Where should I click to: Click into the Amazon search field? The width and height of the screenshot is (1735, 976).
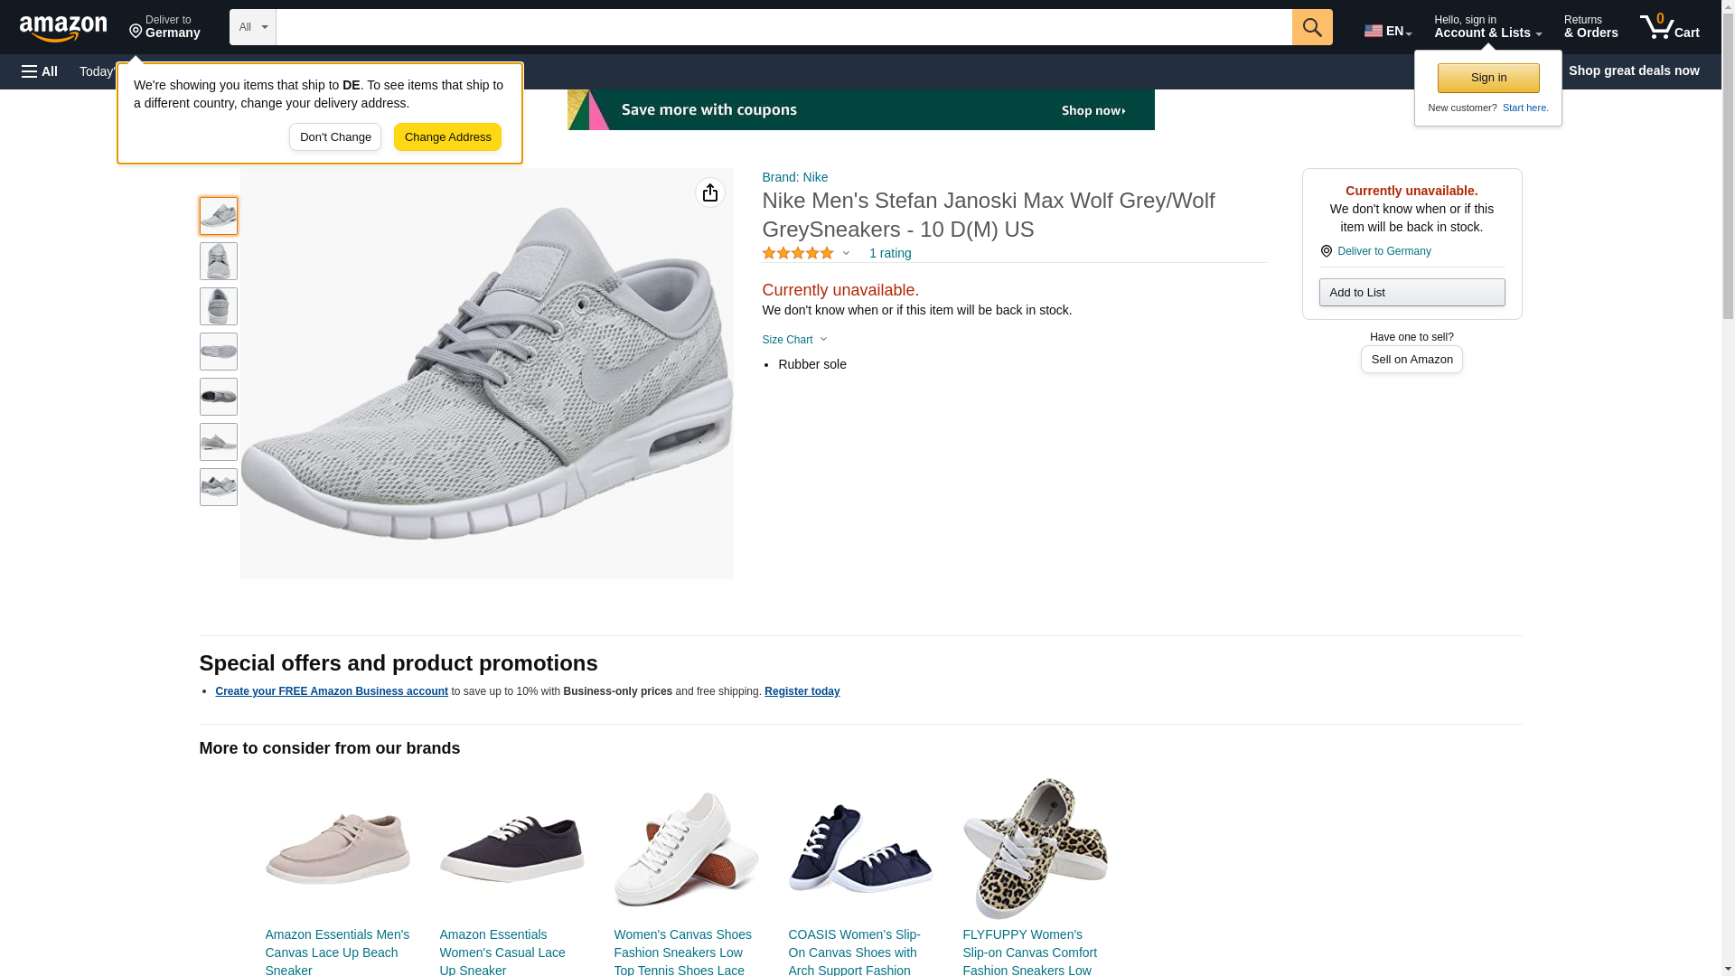[783, 27]
